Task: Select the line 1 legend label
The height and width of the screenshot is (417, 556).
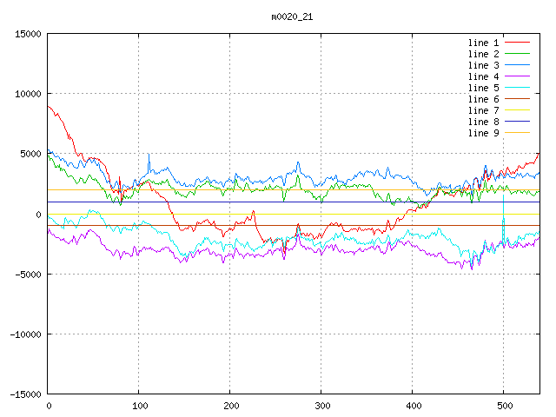Action: (x=484, y=43)
